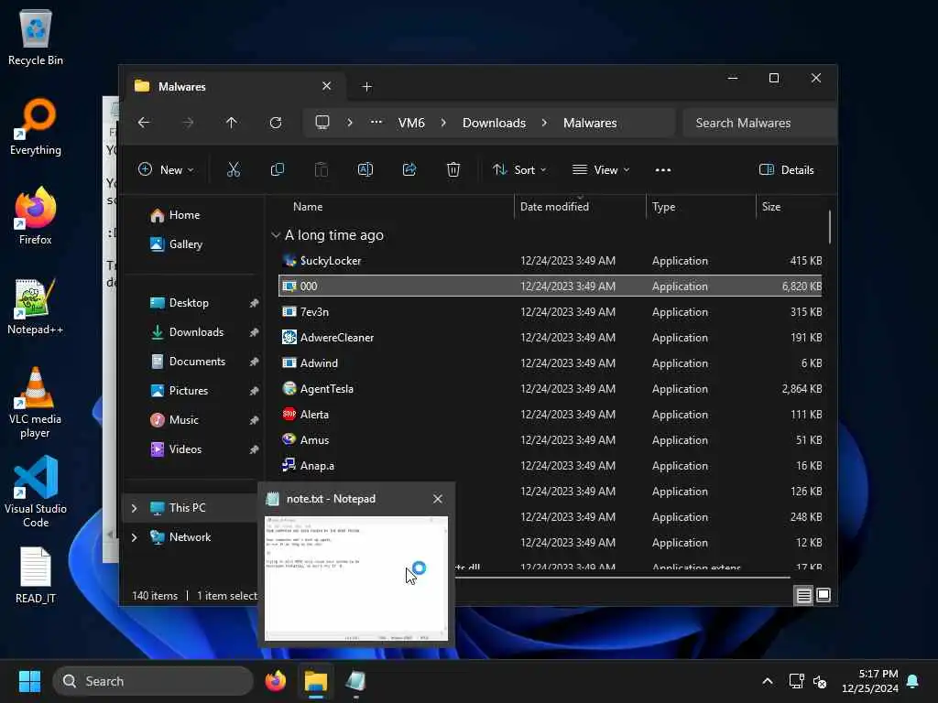Viewport: 938px width, 703px height.
Task: Switch to large thumbnails view icon
Action: [x=823, y=595]
